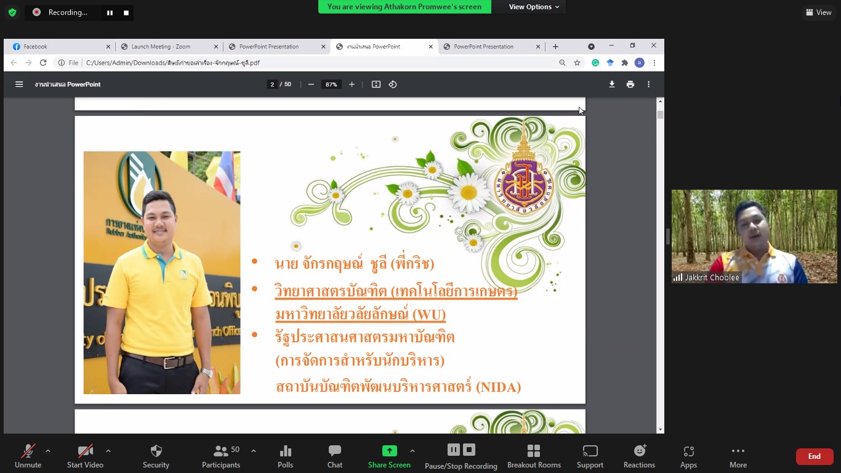The image size is (841, 473).
Task: Click the red End button
Action: pyautogui.click(x=814, y=456)
